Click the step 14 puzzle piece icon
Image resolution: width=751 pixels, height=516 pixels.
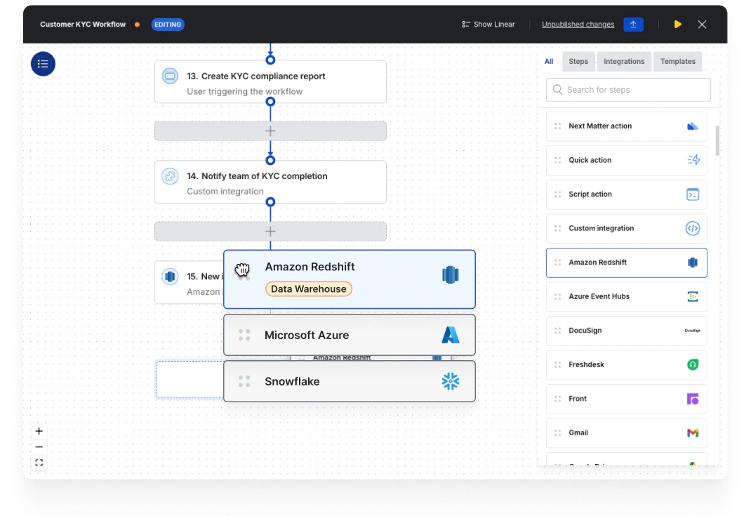point(170,176)
